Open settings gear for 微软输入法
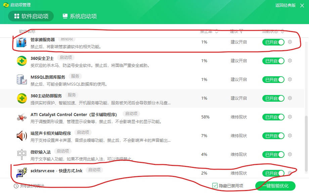Viewport: 309px width, 194px height. coord(290,154)
